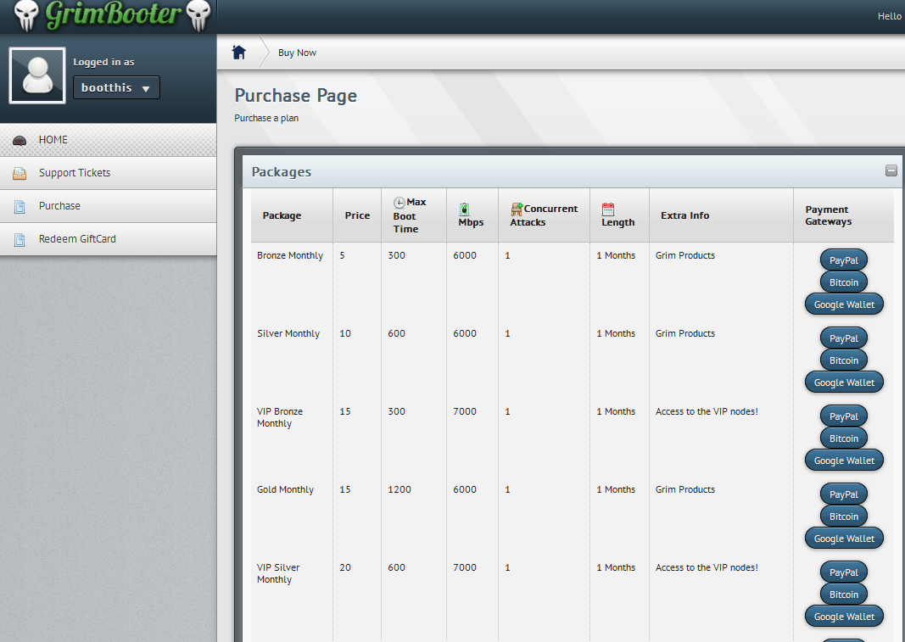
Task: Click the Purchase Page heading
Action: point(295,95)
